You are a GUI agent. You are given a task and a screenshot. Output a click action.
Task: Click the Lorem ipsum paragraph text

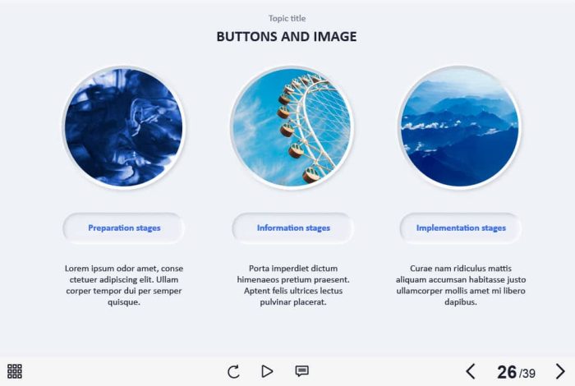[x=124, y=285]
